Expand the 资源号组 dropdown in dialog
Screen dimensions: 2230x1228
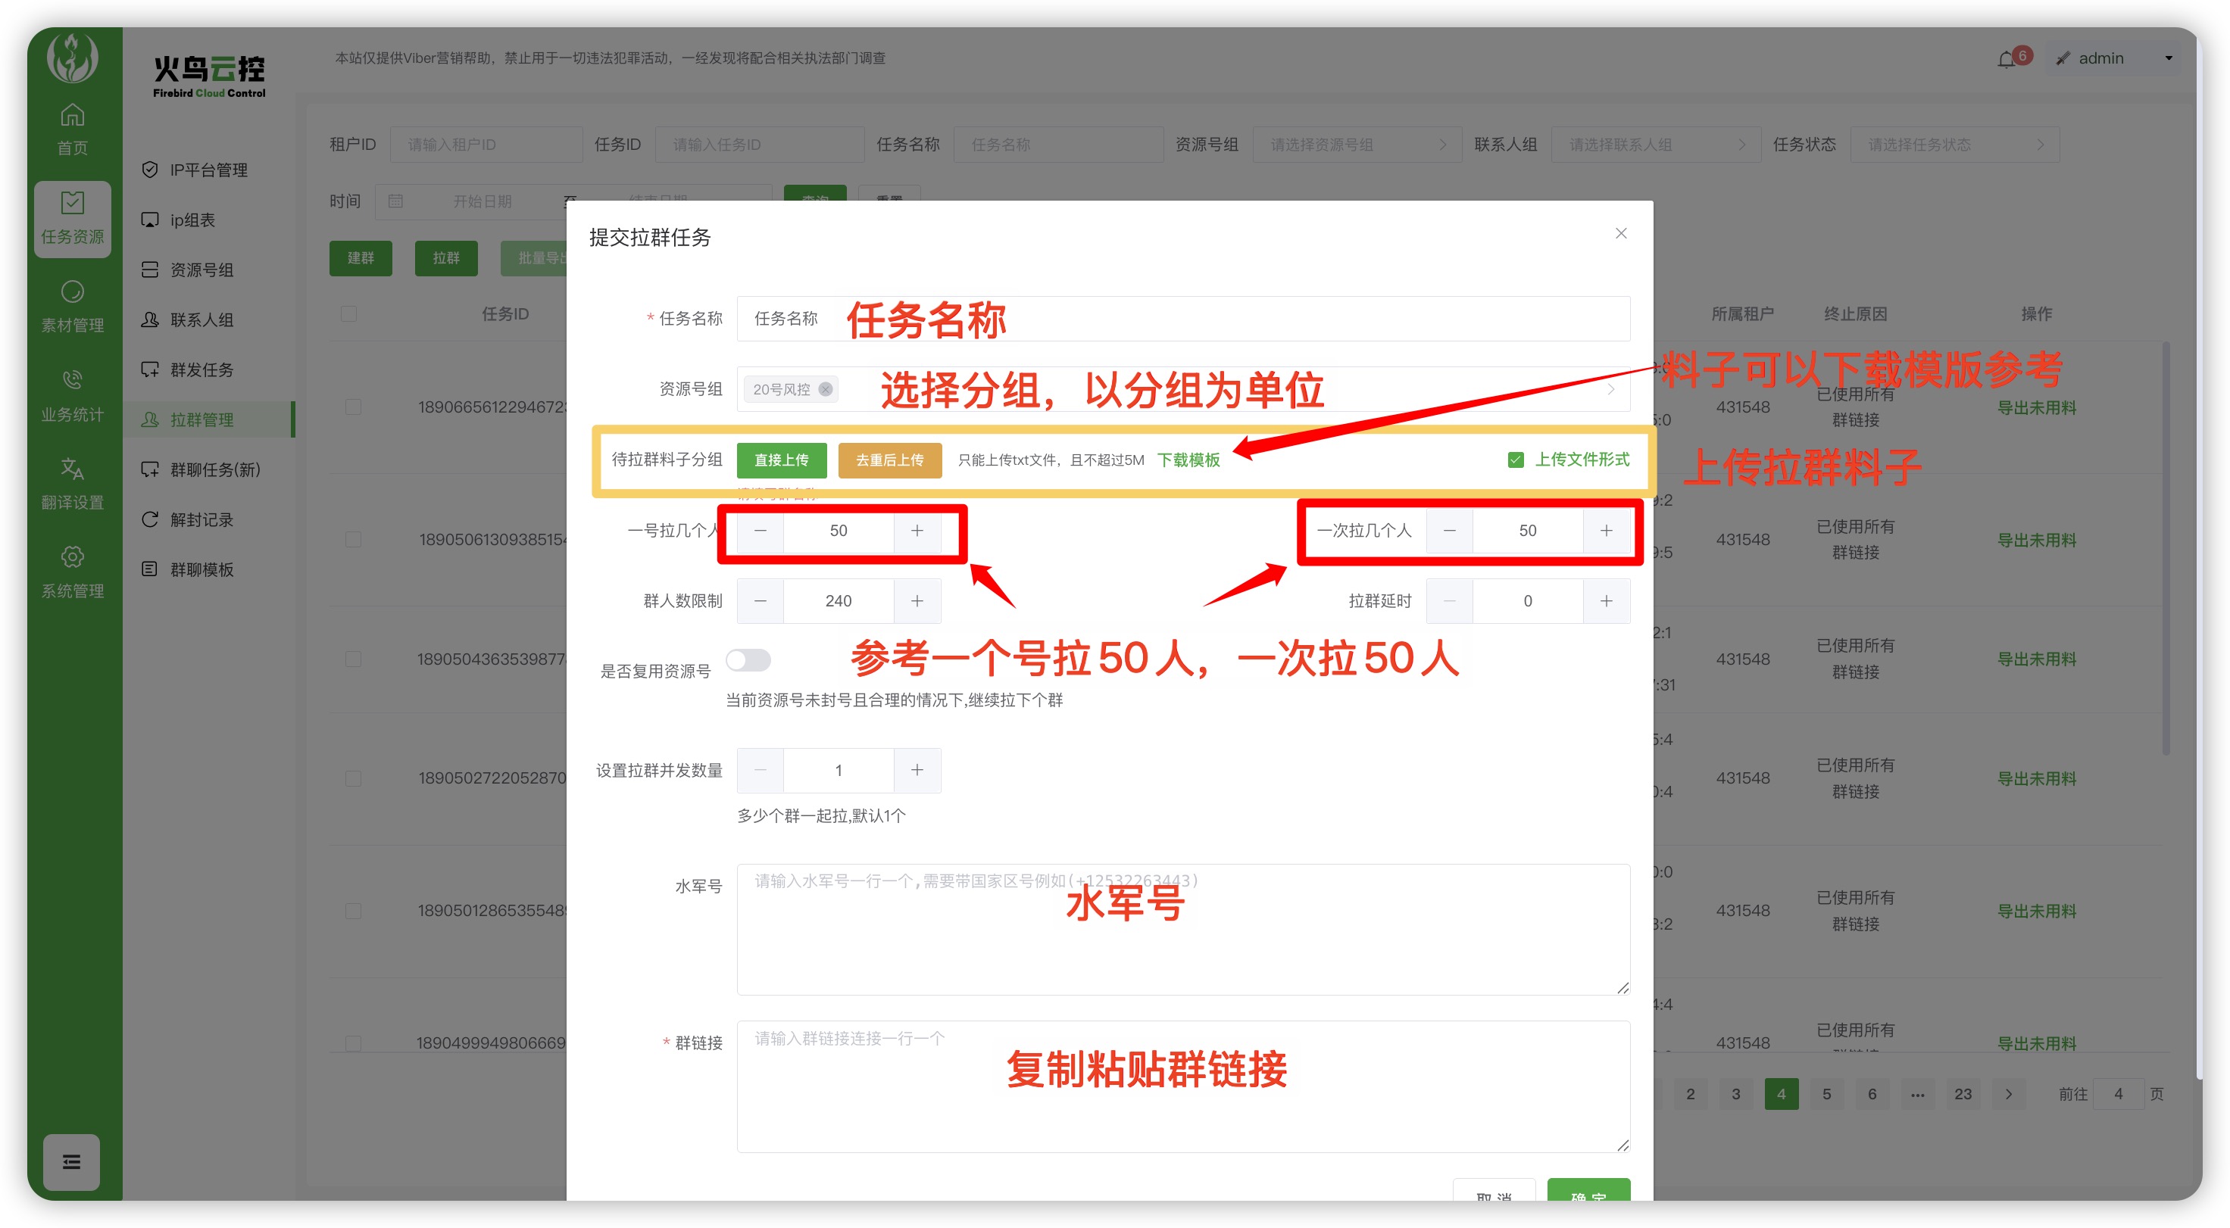pos(1610,389)
